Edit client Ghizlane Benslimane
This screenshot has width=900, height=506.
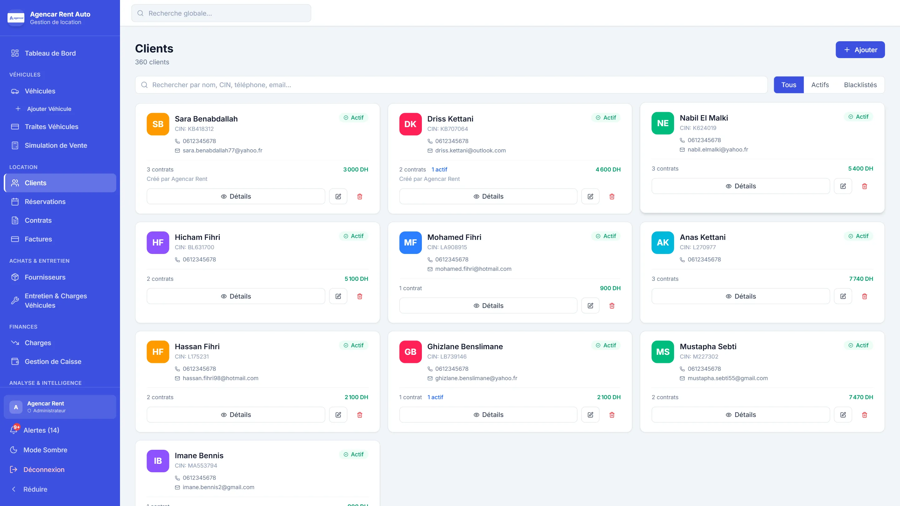point(590,414)
